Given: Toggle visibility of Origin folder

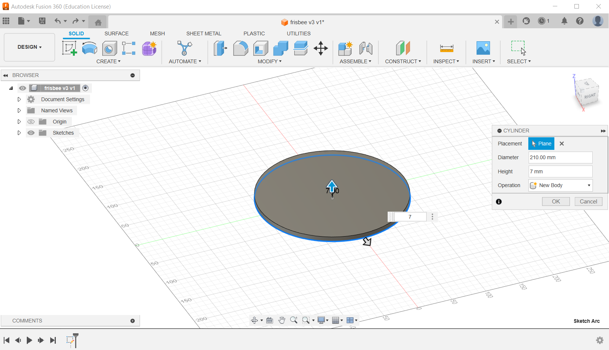Looking at the screenshot, I should (x=31, y=122).
